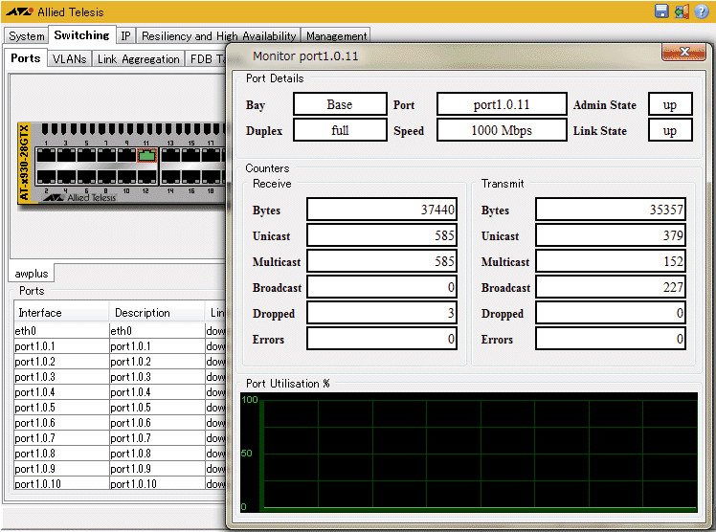Select the green port 11 on switch

(146, 156)
